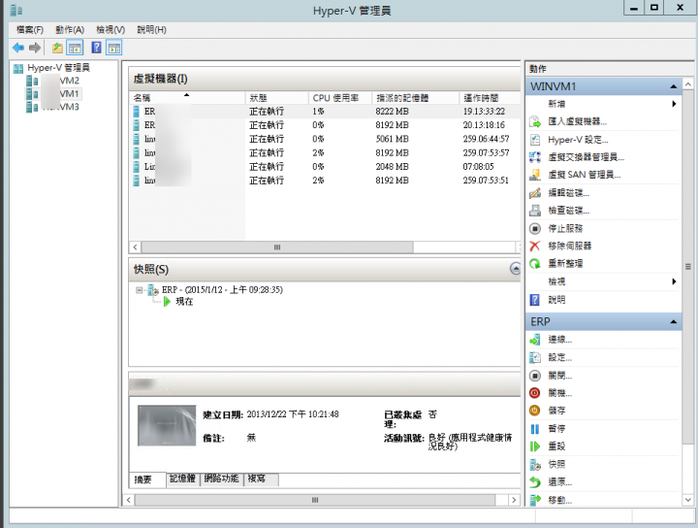Image resolution: width=698 pixels, height=528 pixels.
Task: Click the 連線 connect icon under ERP
Action: coord(534,340)
